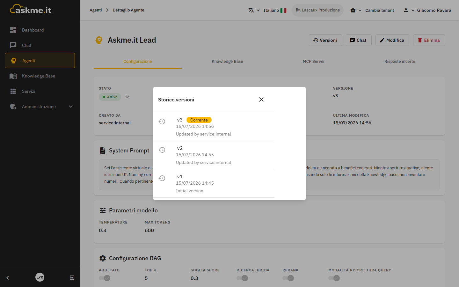Open the Chat icon in sidebar

(x=13, y=45)
